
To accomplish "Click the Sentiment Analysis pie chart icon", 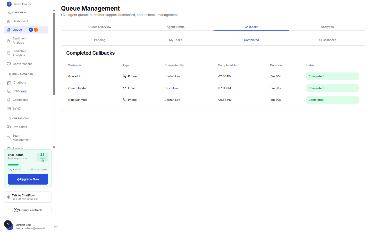I will click(9, 40).
